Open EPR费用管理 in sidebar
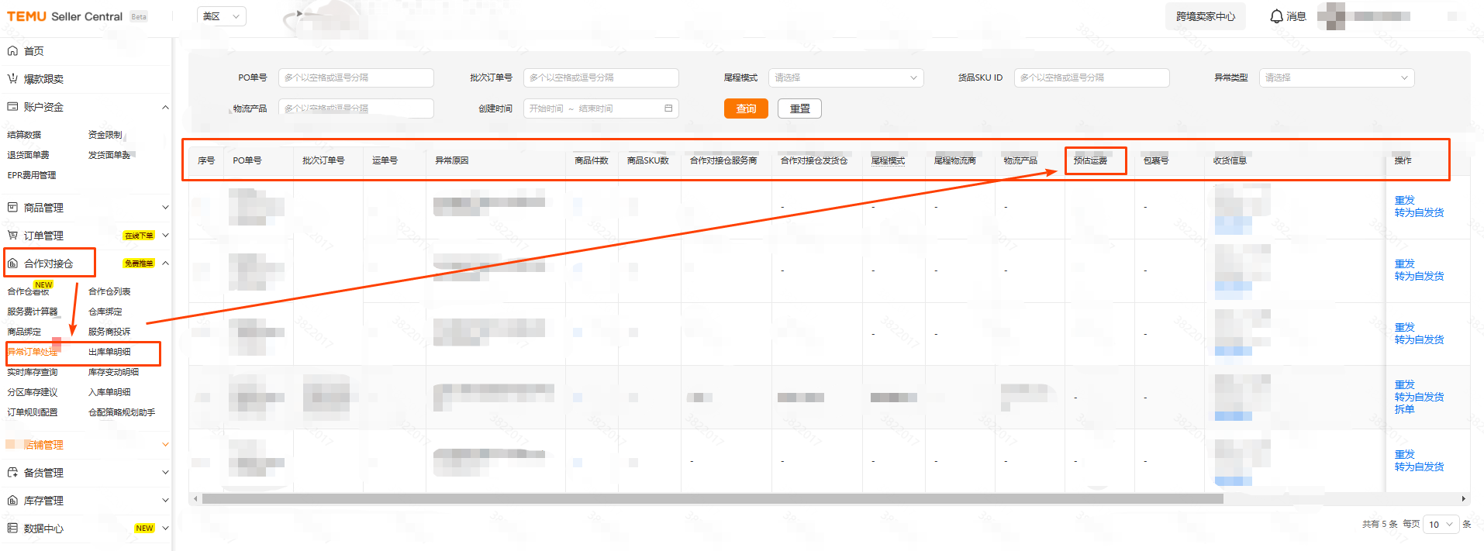Viewport: 1484px width, 551px height. (32, 175)
